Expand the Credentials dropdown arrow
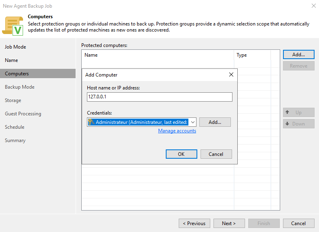319x232 pixels. coord(193,122)
